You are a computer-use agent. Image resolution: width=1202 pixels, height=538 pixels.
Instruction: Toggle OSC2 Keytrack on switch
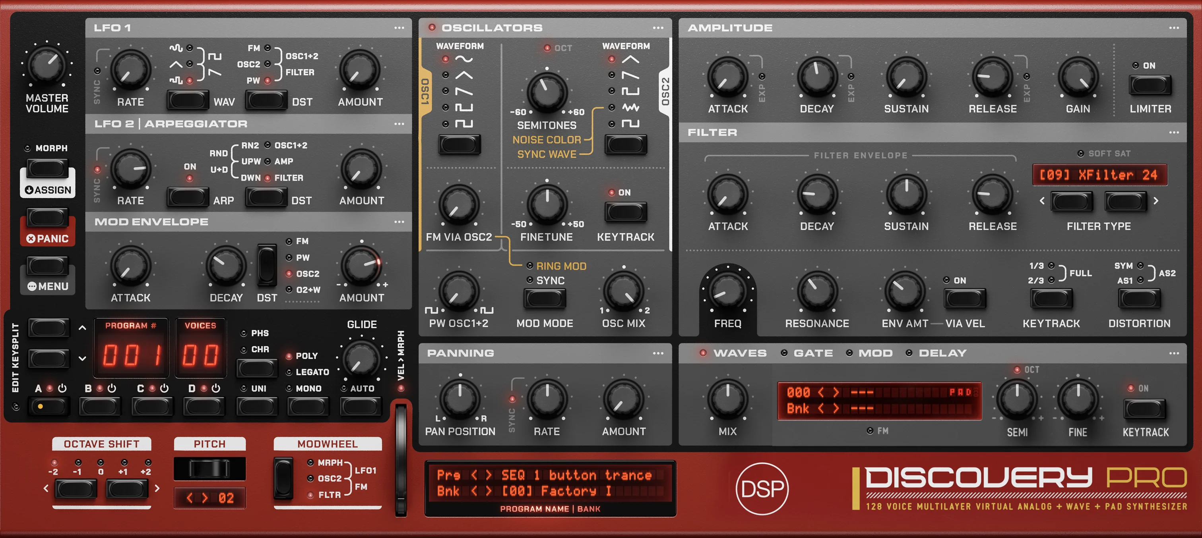click(626, 212)
